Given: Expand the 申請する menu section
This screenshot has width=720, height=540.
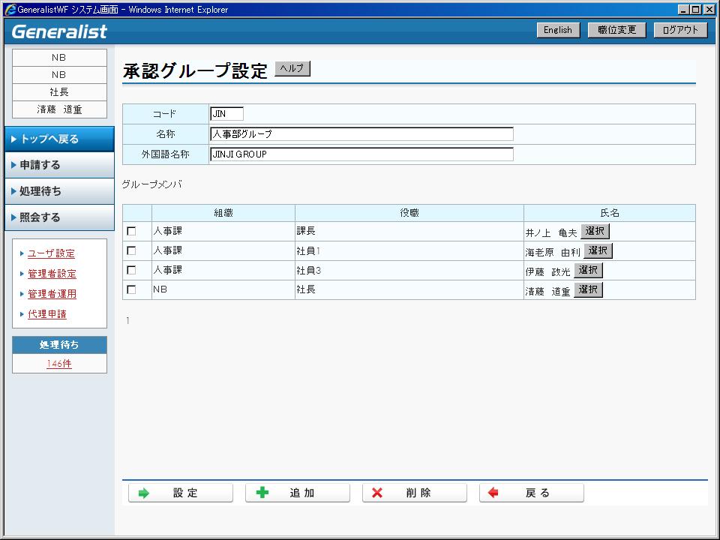Looking at the screenshot, I should (x=59, y=165).
